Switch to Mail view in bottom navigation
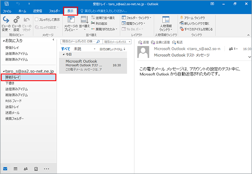This screenshot has width=252, height=174. click(5, 169)
